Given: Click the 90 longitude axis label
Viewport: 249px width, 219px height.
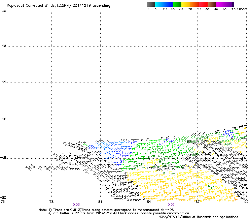Looking at the screenshot, I should (246, 202).
